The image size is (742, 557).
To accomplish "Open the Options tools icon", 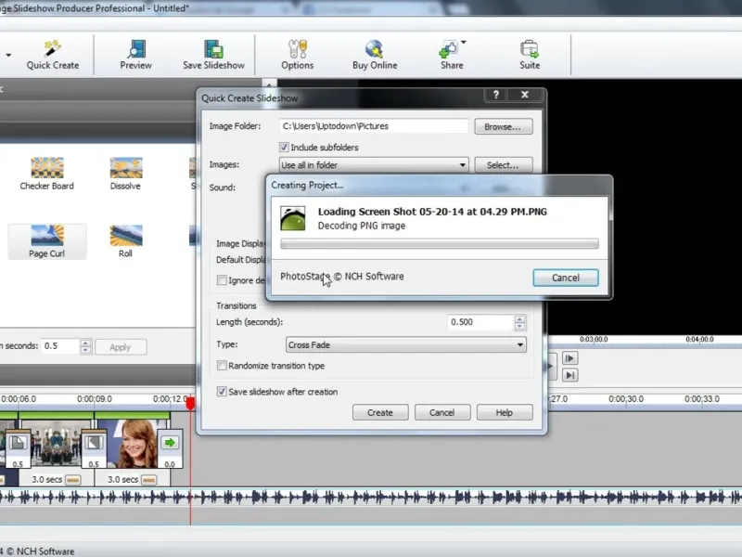I will [298, 48].
